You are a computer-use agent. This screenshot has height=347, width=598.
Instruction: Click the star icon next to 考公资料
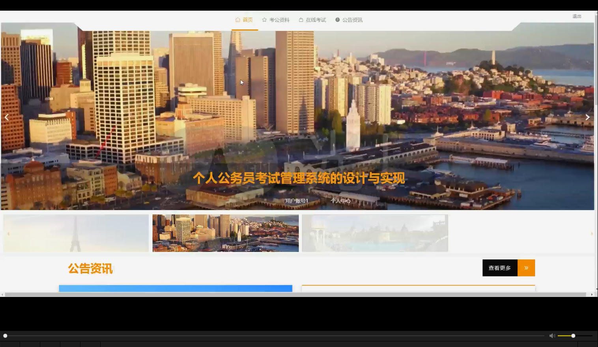point(264,19)
